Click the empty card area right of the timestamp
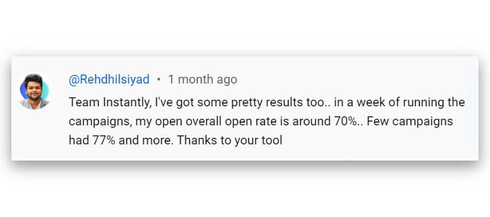Screen dimensions: 490x217 pyautogui.click(x=353, y=79)
